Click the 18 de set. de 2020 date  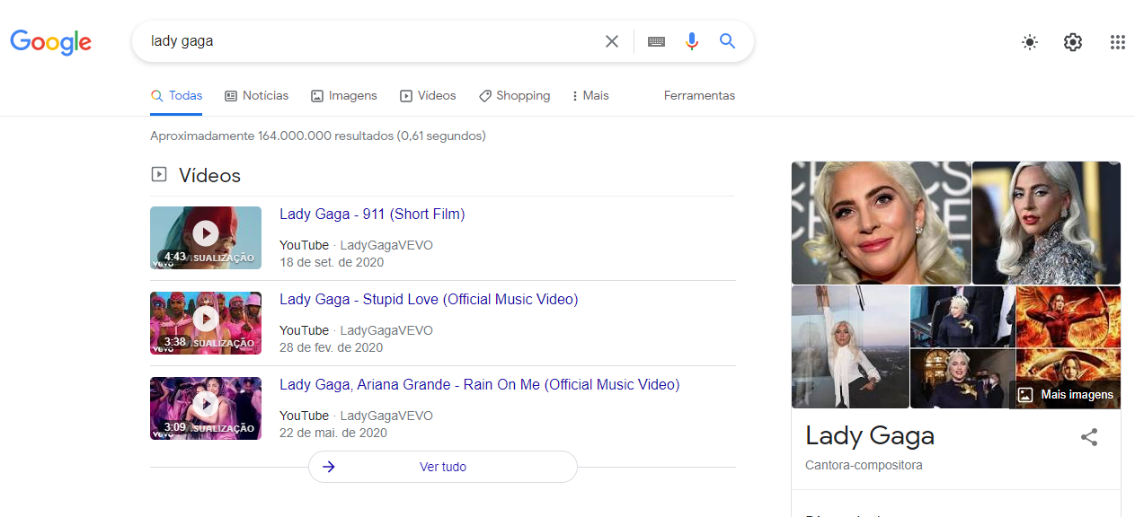point(332,263)
